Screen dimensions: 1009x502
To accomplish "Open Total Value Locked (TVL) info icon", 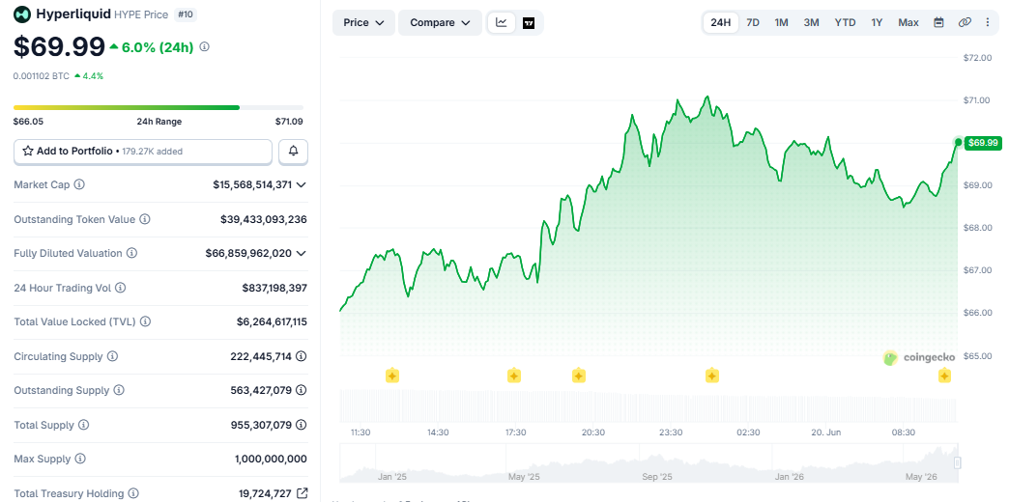I will pyautogui.click(x=145, y=321).
